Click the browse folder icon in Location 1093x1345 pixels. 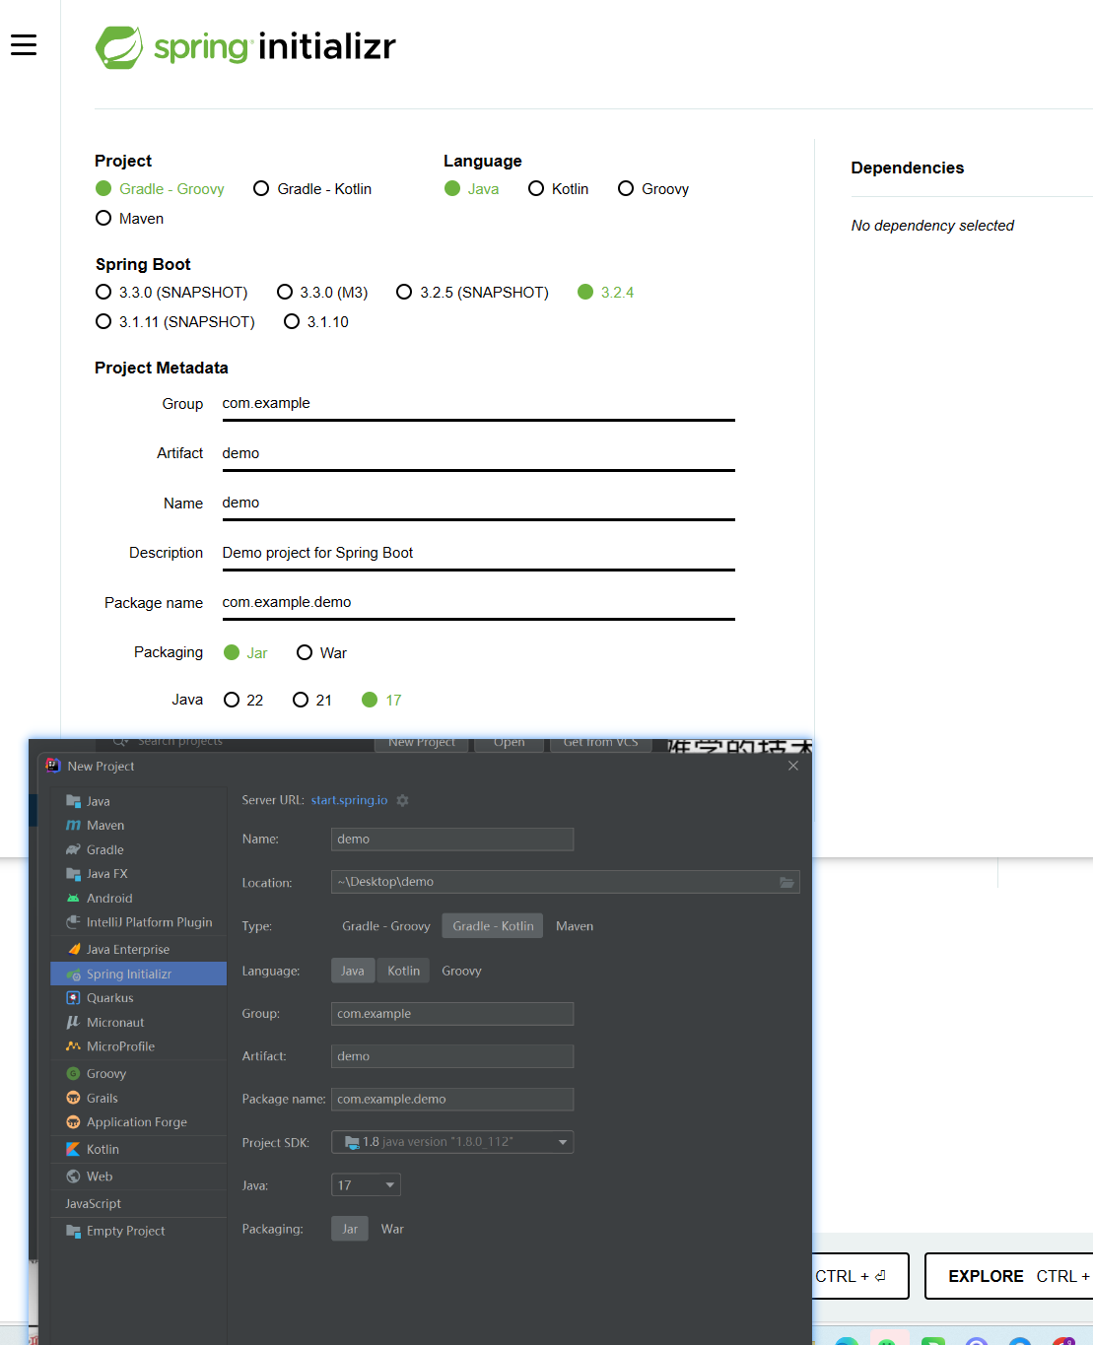point(786,883)
